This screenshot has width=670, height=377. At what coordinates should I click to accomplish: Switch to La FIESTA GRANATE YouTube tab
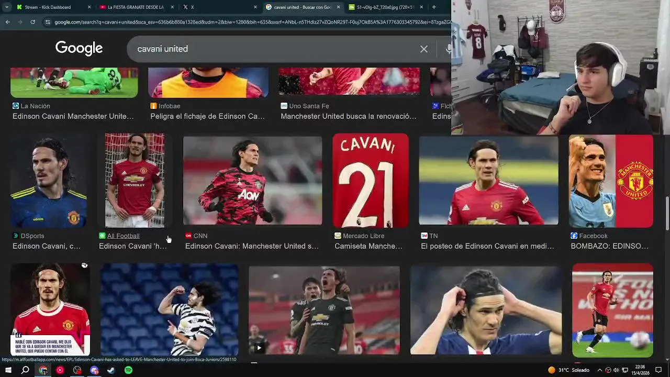click(137, 7)
